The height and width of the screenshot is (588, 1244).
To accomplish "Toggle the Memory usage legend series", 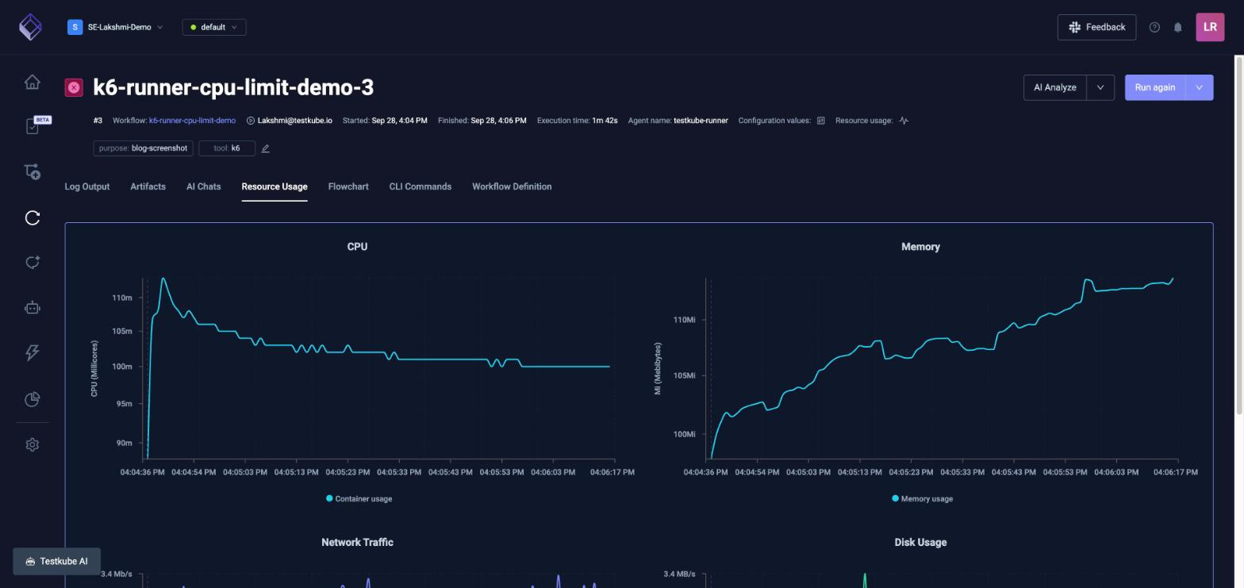I will pos(922,498).
